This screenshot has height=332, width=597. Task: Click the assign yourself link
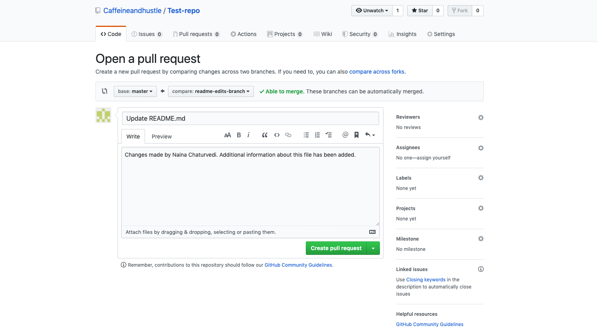[433, 158]
